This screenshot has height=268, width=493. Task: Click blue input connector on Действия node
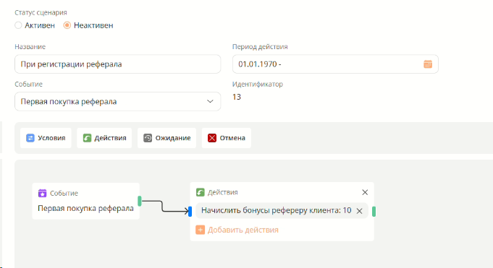[190, 211]
